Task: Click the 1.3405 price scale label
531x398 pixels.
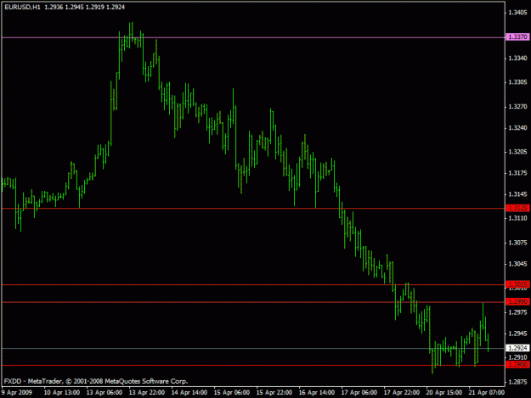Action: [517, 13]
